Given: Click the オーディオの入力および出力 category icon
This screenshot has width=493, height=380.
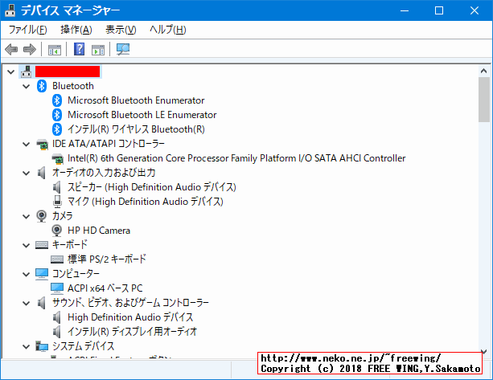Looking at the screenshot, I should click(x=42, y=173).
